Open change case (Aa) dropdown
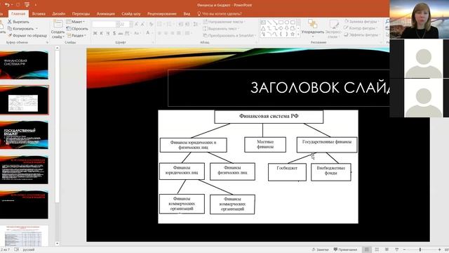This screenshot has width=449, height=253. tap(137, 33)
